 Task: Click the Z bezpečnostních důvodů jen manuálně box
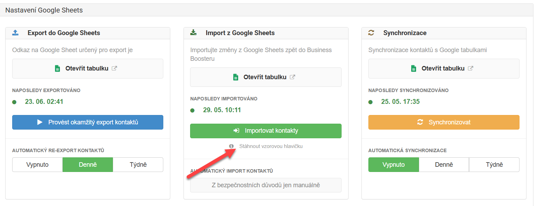[266, 185]
